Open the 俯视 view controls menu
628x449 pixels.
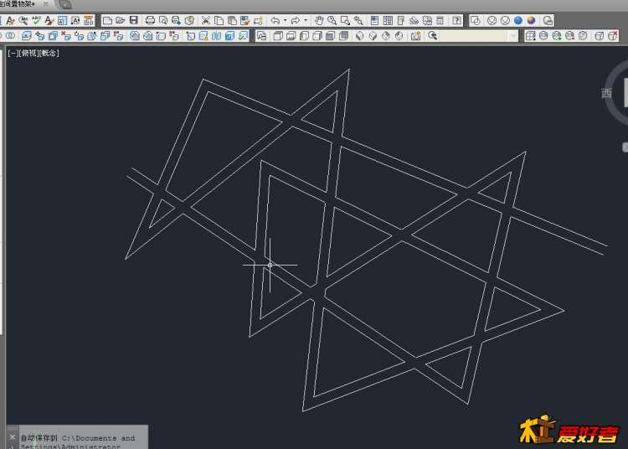point(28,53)
